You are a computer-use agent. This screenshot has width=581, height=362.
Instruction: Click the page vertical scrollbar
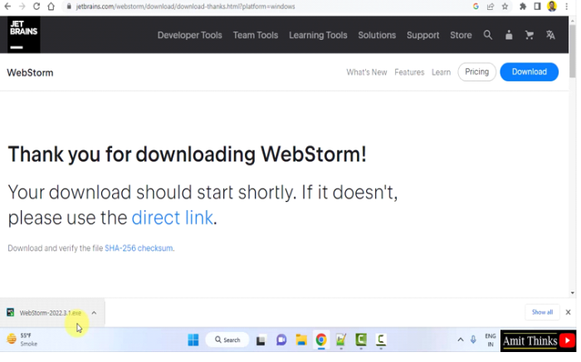pyautogui.click(x=573, y=50)
